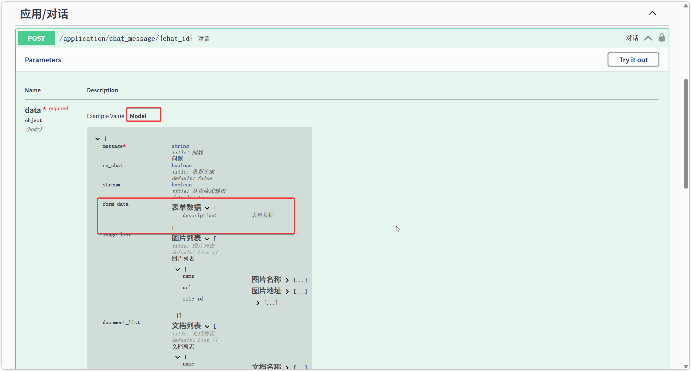The width and height of the screenshot is (691, 371).
Task: Expand the file_id collapsed field
Action: coord(258,303)
